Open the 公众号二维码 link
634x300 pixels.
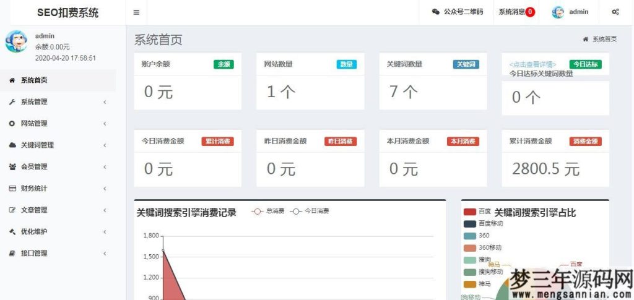pyautogui.click(x=463, y=12)
